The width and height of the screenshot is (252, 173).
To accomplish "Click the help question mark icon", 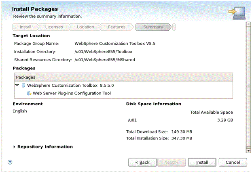I will 10,162.
